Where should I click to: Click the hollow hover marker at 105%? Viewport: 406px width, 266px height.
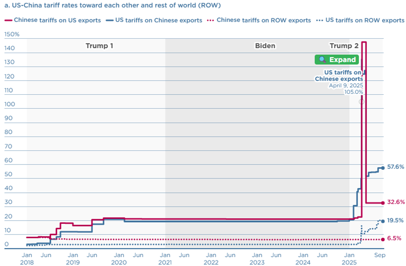tap(362, 102)
